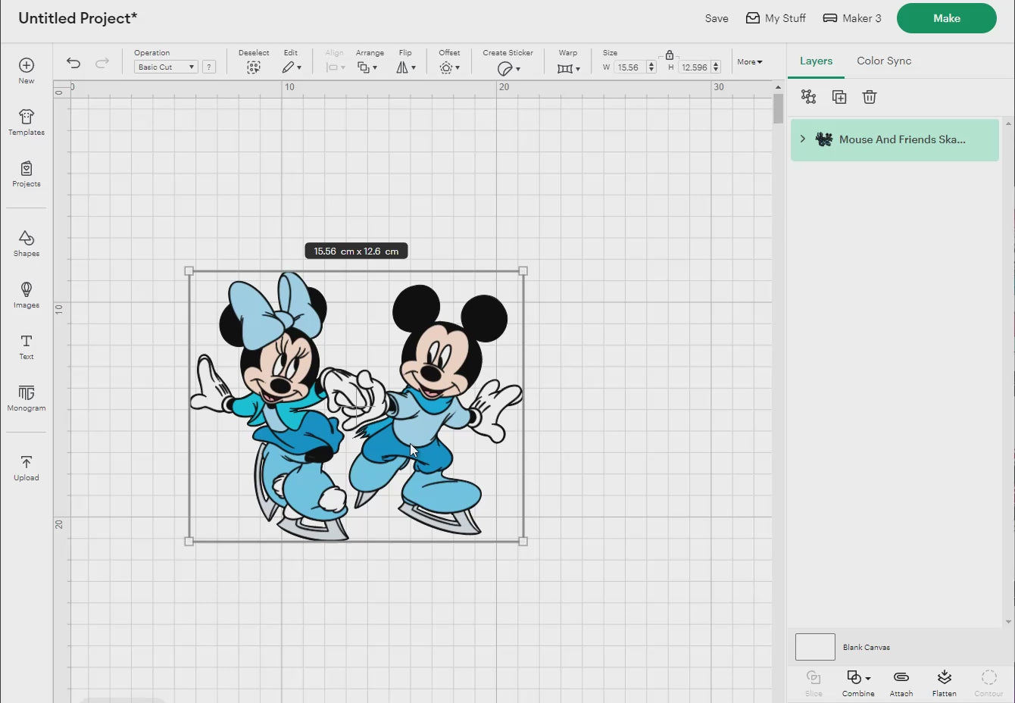Open the Create Sticker dropdown
The width and height of the screenshot is (1015, 703).
coord(508,68)
